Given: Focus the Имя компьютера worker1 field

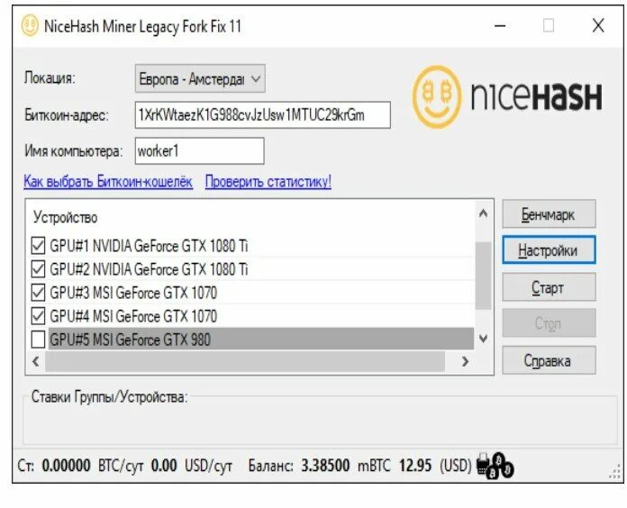Looking at the screenshot, I should [x=199, y=151].
